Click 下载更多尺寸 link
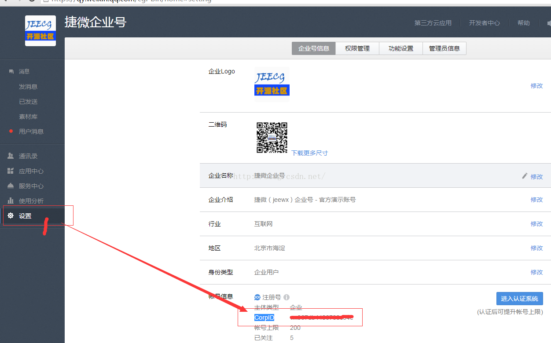The image size is (551, 343). (x=310, y=153)
